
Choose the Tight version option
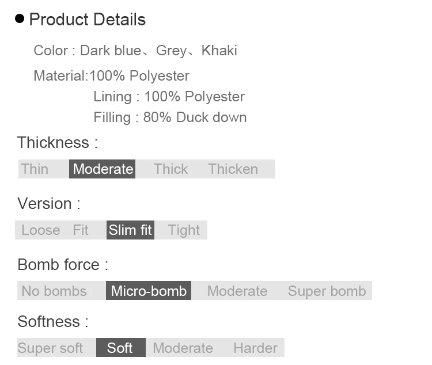[184, 230]
